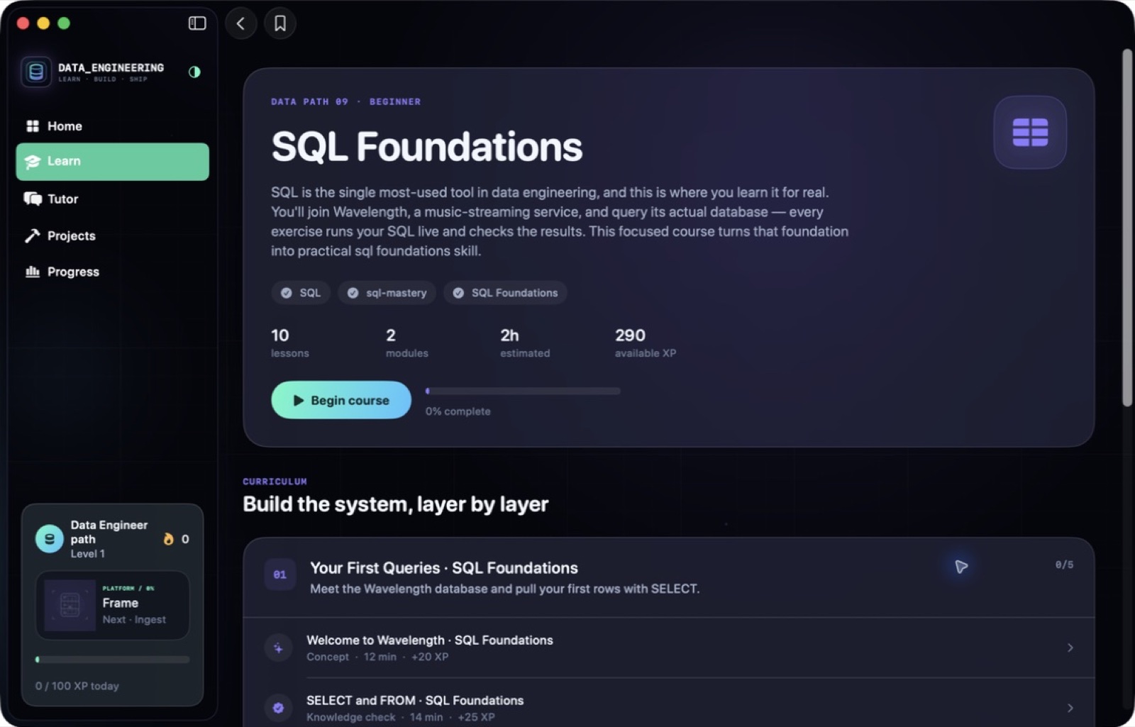Click the daily XP progress bar
Screen dimensions: 1135x727
pos(112,660)
